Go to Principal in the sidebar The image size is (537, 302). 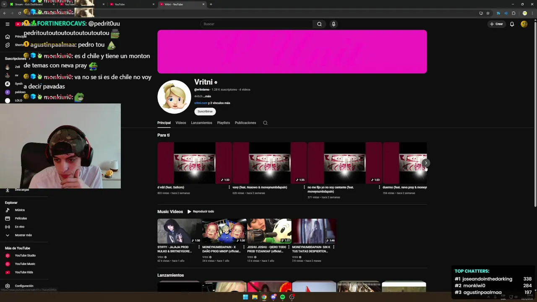tap(16, 36)
